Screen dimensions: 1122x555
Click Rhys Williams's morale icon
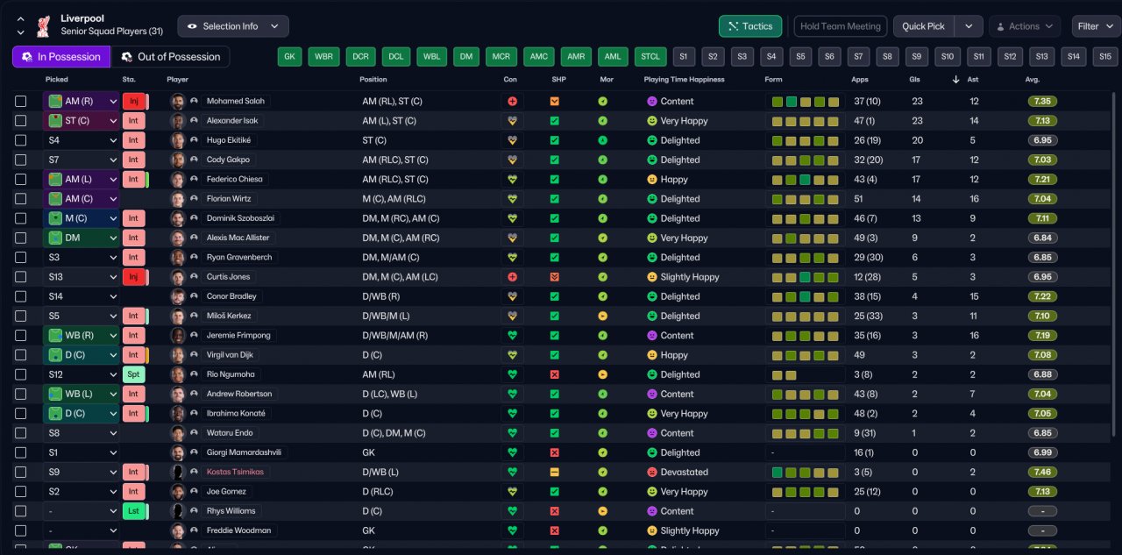[602, 511]
